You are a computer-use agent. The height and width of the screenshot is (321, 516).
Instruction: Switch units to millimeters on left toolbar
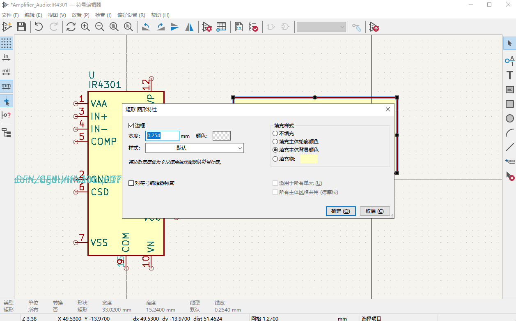click(6, 86)
